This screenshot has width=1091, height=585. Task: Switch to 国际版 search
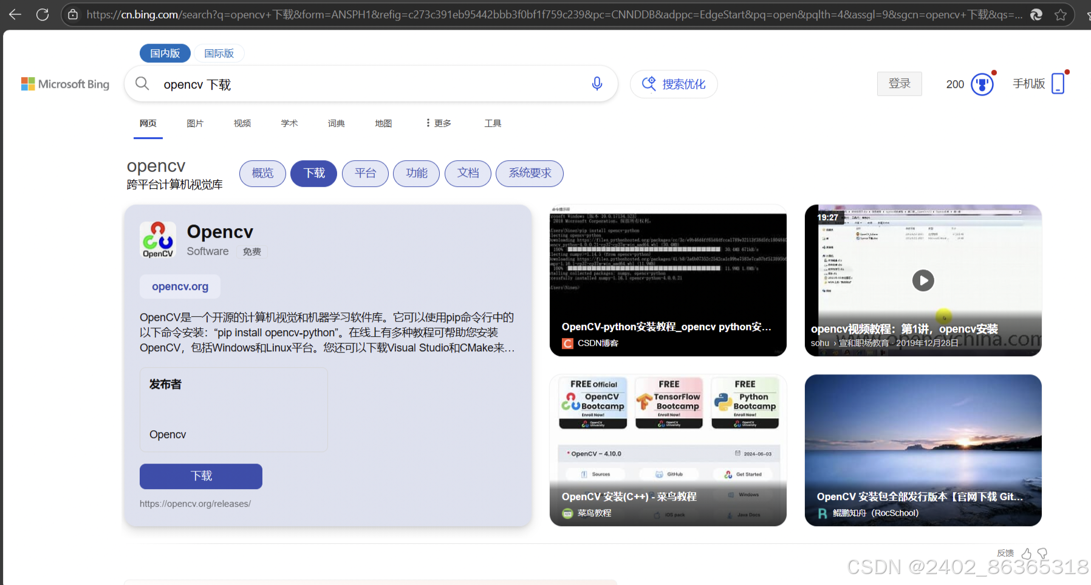pyautogui.click(x=219, y=53)
